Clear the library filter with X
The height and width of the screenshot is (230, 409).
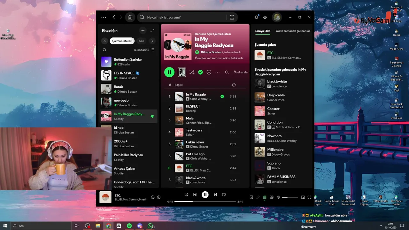[104, 41]
